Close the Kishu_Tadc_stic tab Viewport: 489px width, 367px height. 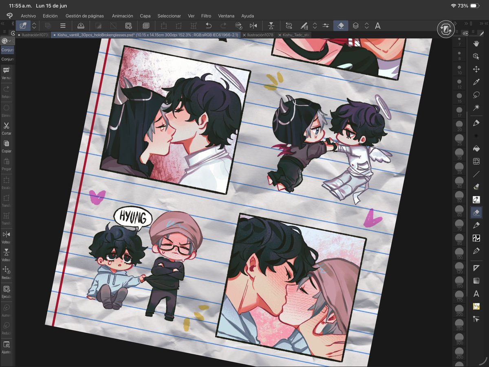(280, 35)
